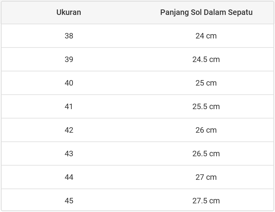Select the 24 cm cell

click(x=206, y=36)
